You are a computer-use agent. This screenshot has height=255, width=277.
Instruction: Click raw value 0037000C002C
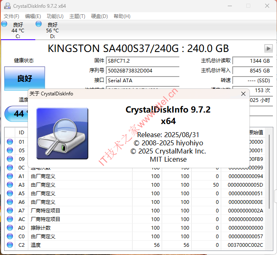point(245,245)
